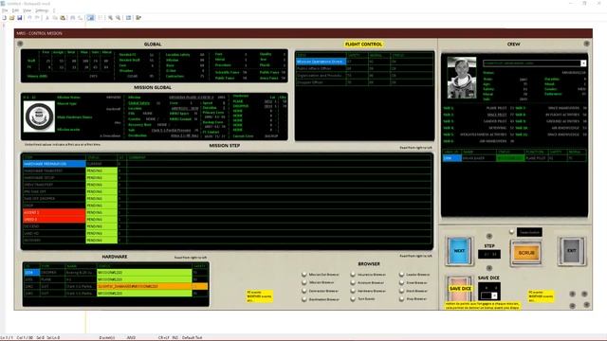Select the Prop Browser radio button
Image resolution: width=607 pixels, height=341 pixels.
[401, 299]
